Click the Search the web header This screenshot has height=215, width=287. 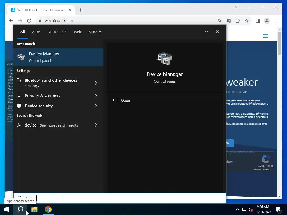29,115
